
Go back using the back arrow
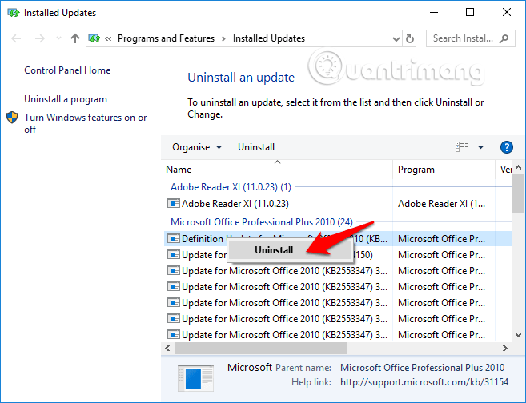(x=16, y=38)
